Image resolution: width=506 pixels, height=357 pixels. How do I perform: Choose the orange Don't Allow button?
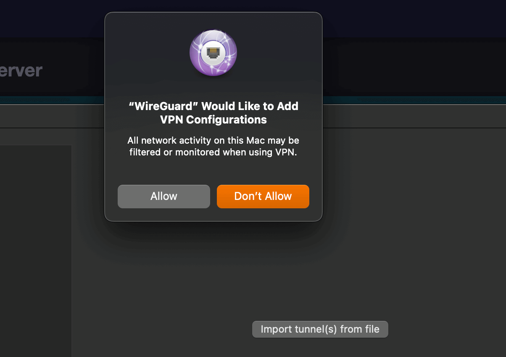(x=263, y=196)
